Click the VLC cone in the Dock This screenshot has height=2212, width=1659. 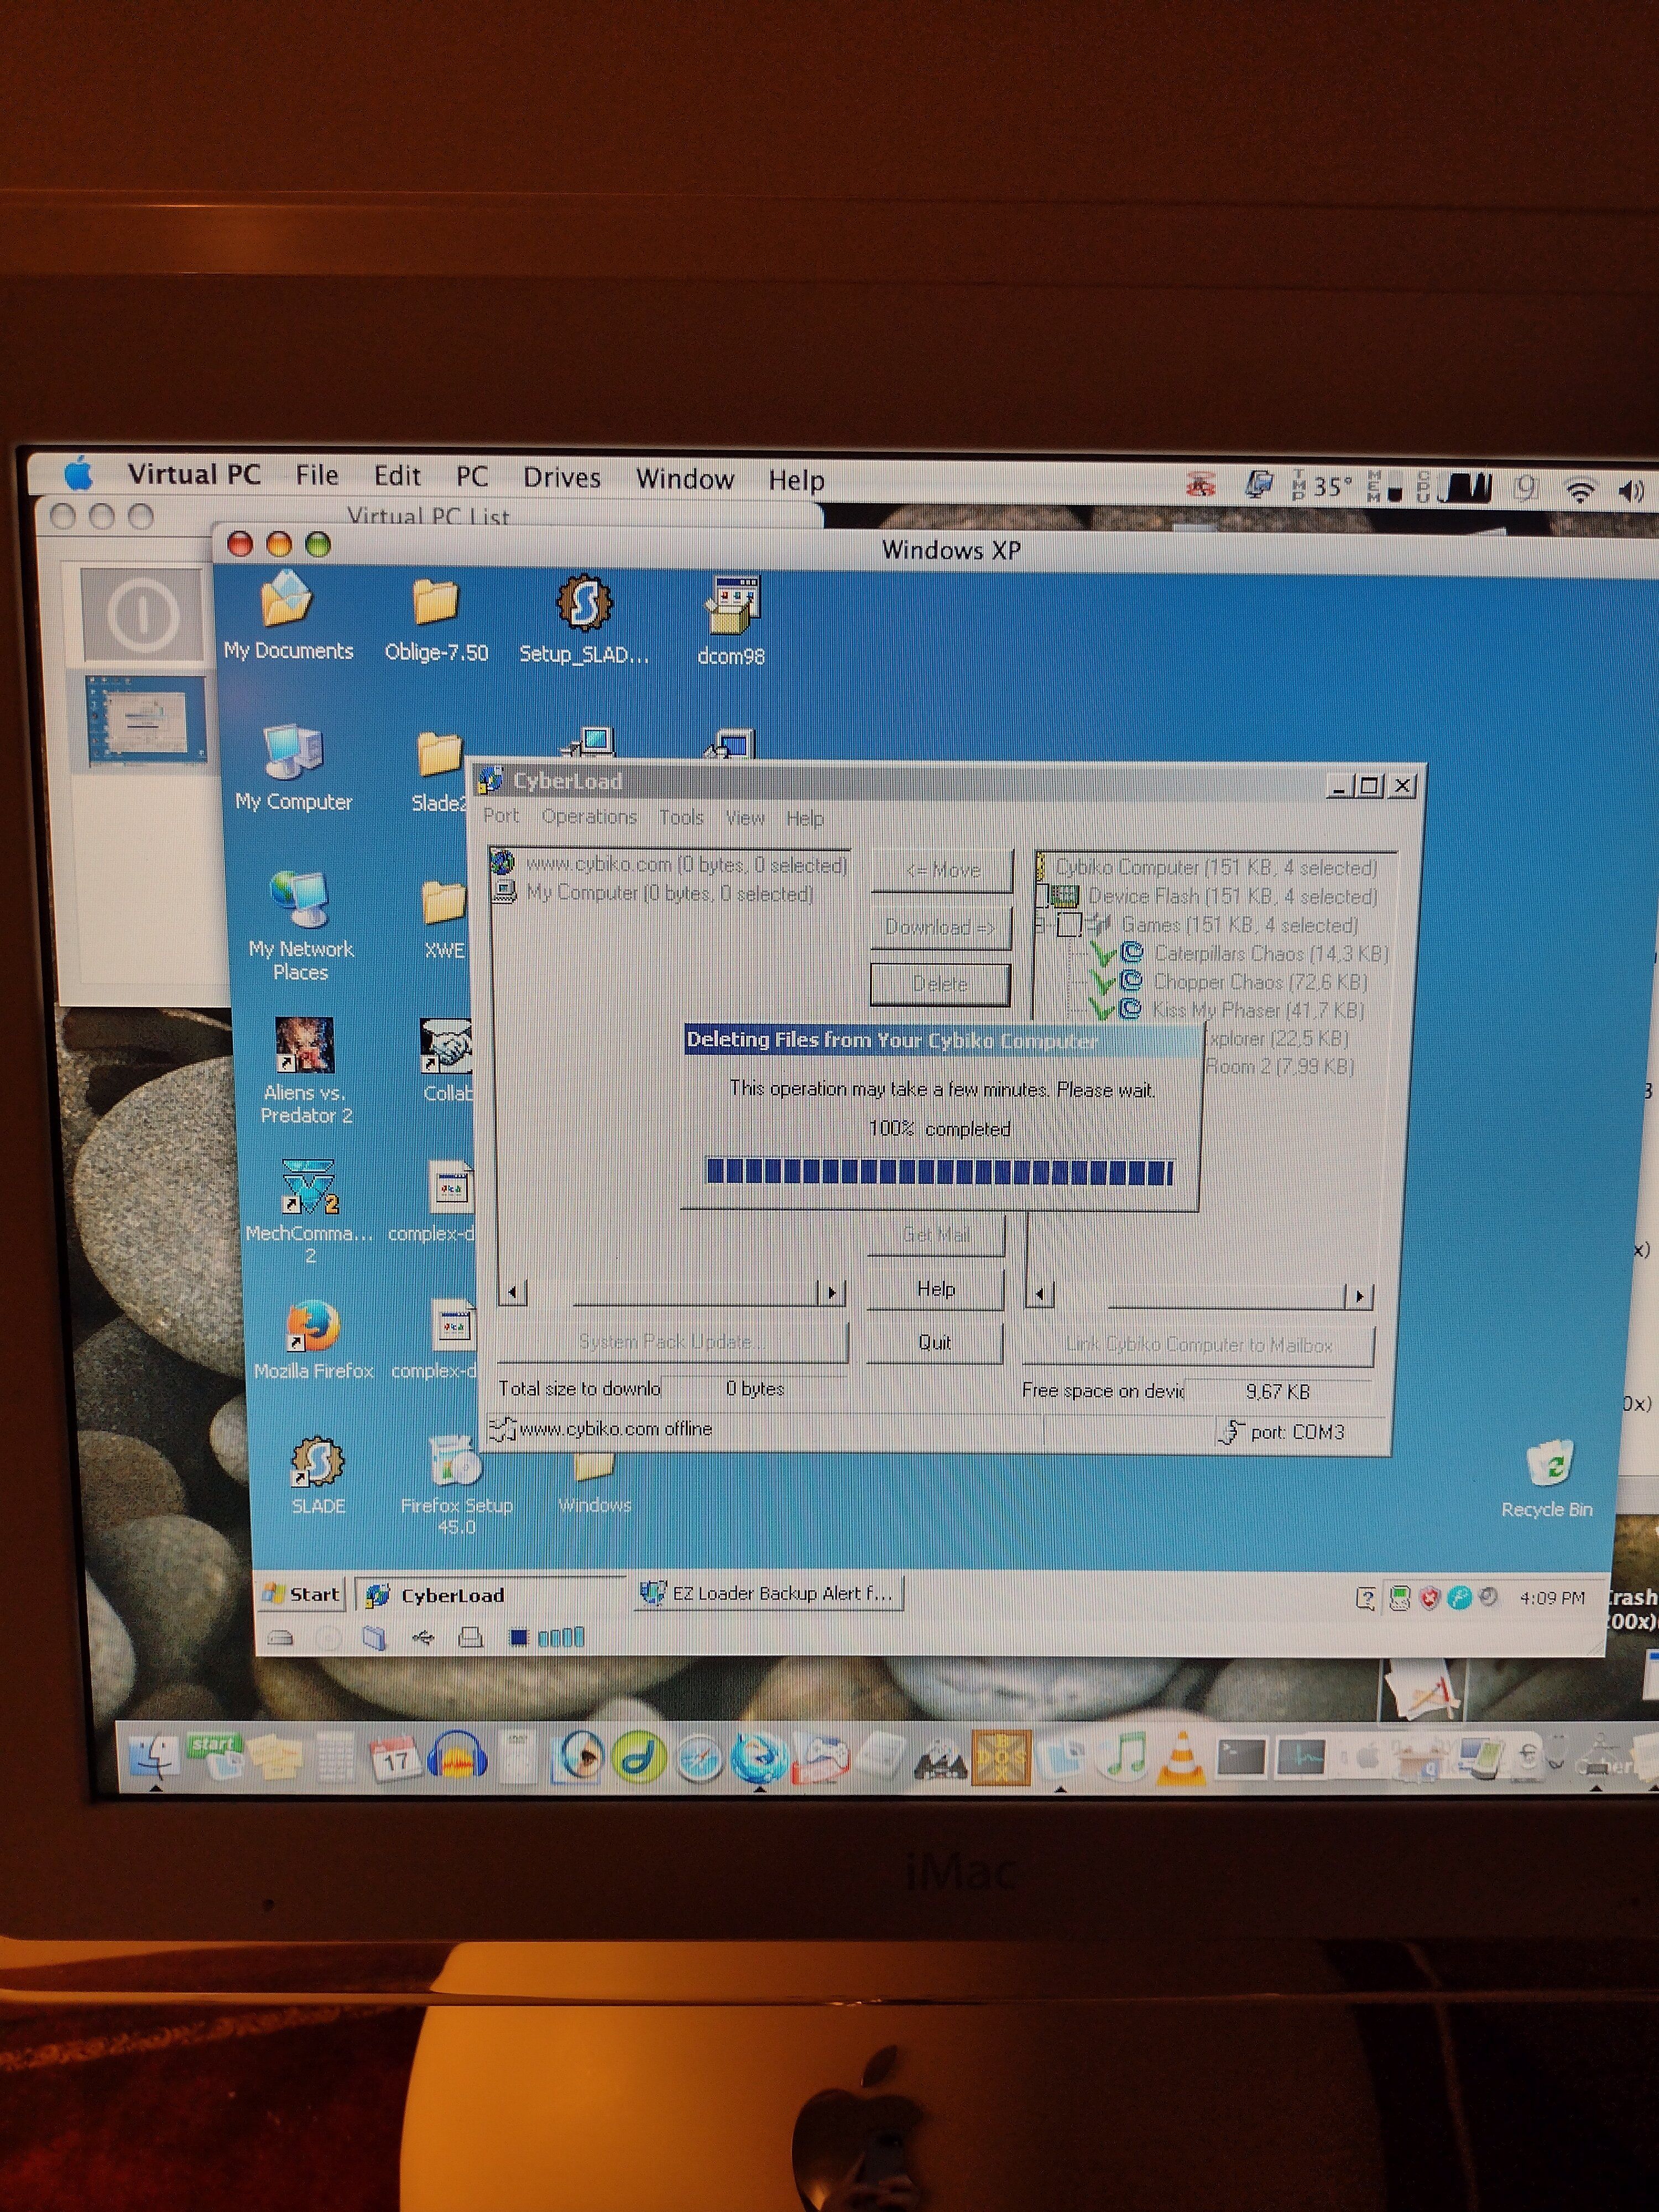coord(1181,1758)
